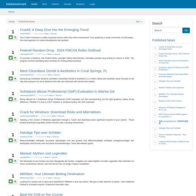Open sidebar link Crack for Windows
Screen dimensions: 196x196
[x=173, y=75]
